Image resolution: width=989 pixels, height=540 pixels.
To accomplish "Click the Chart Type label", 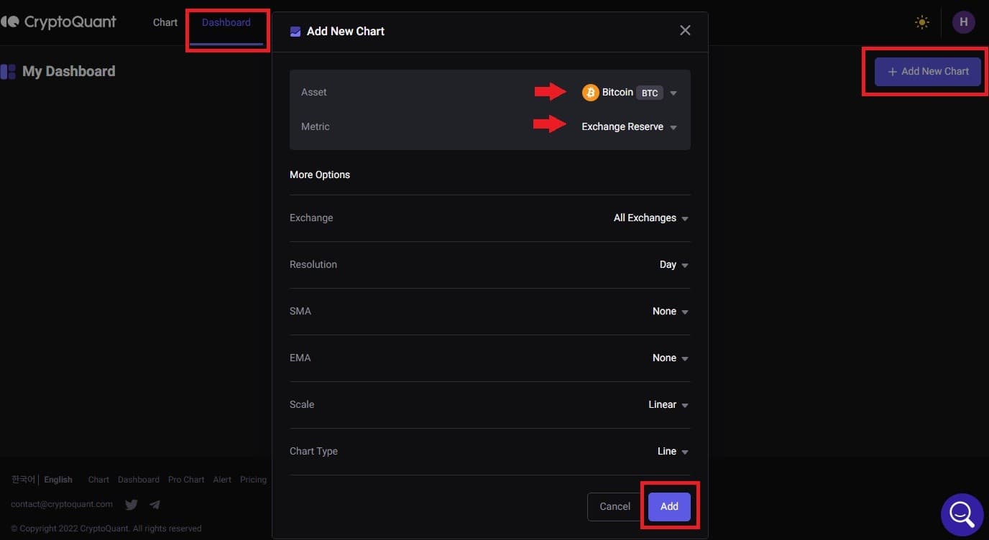I will pyautogui.click(x=313, y=451).
